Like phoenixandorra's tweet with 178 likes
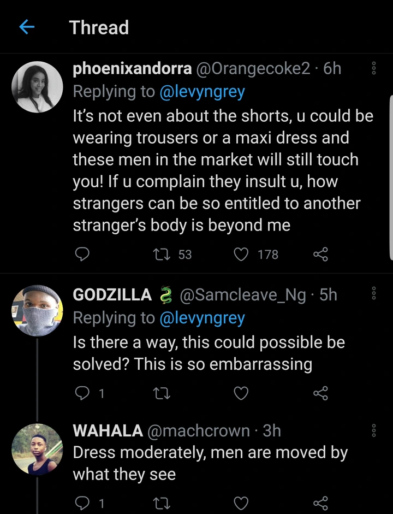Screen dimensions: 393x514 click(241, 254)
